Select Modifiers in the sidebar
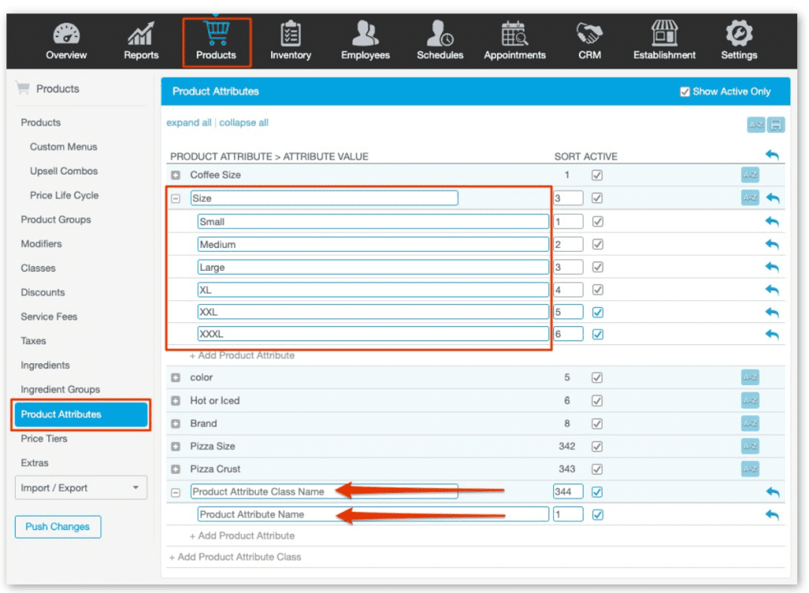Viewport: 809px width, 593px height. 41,244
